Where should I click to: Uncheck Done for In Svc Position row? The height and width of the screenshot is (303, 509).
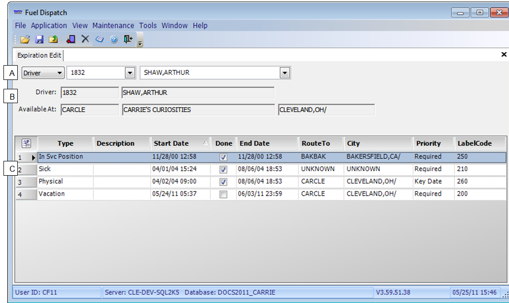223,157
